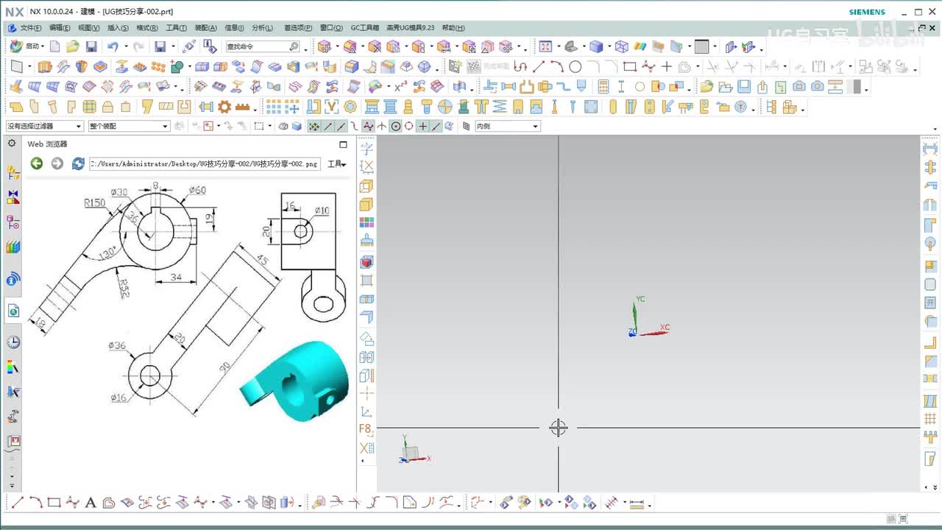Image resolution: width=942 pixels, height=530 pixels.
Task: Open the 分析(L) menu
Action: (x=262, y=28)
